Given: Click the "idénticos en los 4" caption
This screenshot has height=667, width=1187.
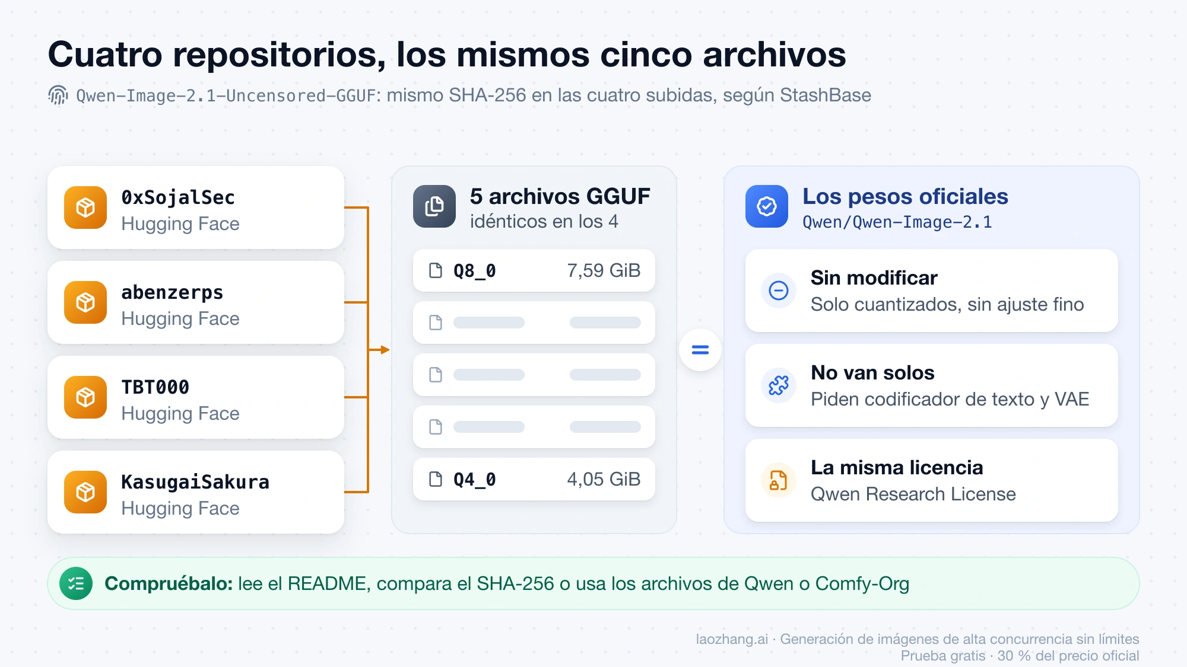Looking at the screenshot, I should point(544,221).
